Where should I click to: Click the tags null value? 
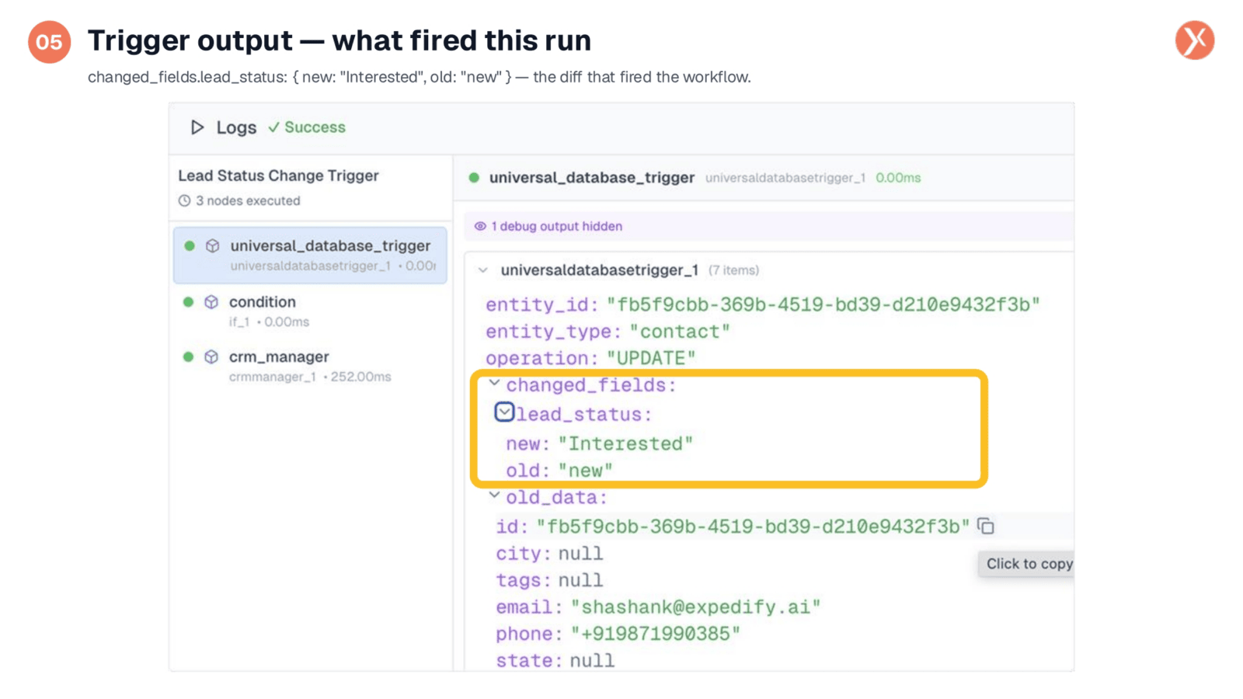580,580
